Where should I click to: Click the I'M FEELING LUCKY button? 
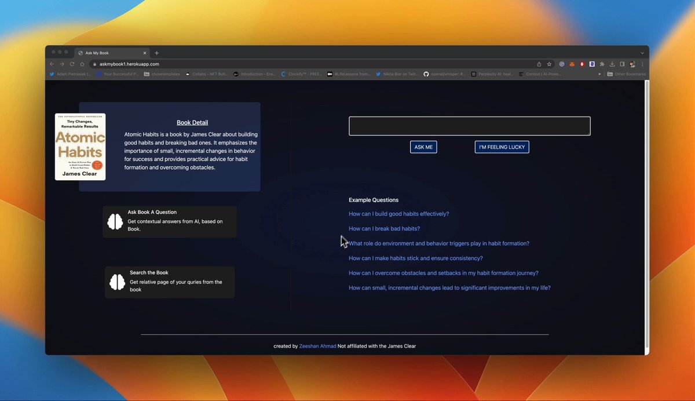pos(502,147)
